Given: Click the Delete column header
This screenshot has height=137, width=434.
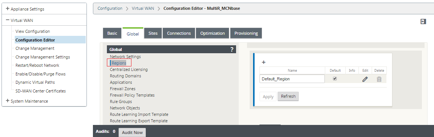Looking at the screenshot, I should tap(379, 71).
